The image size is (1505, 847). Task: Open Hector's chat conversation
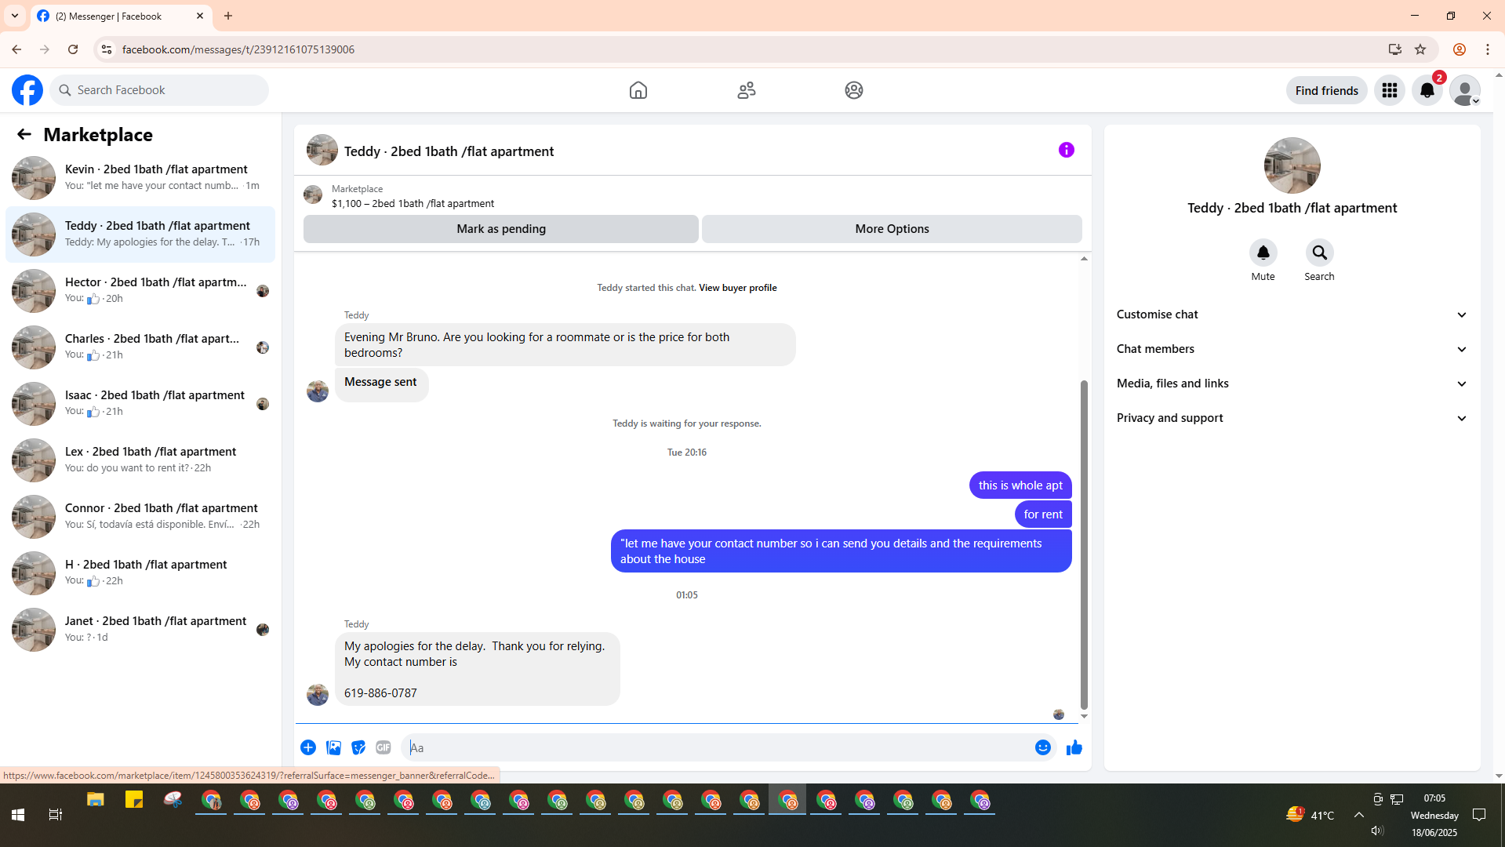click(140, 291)
